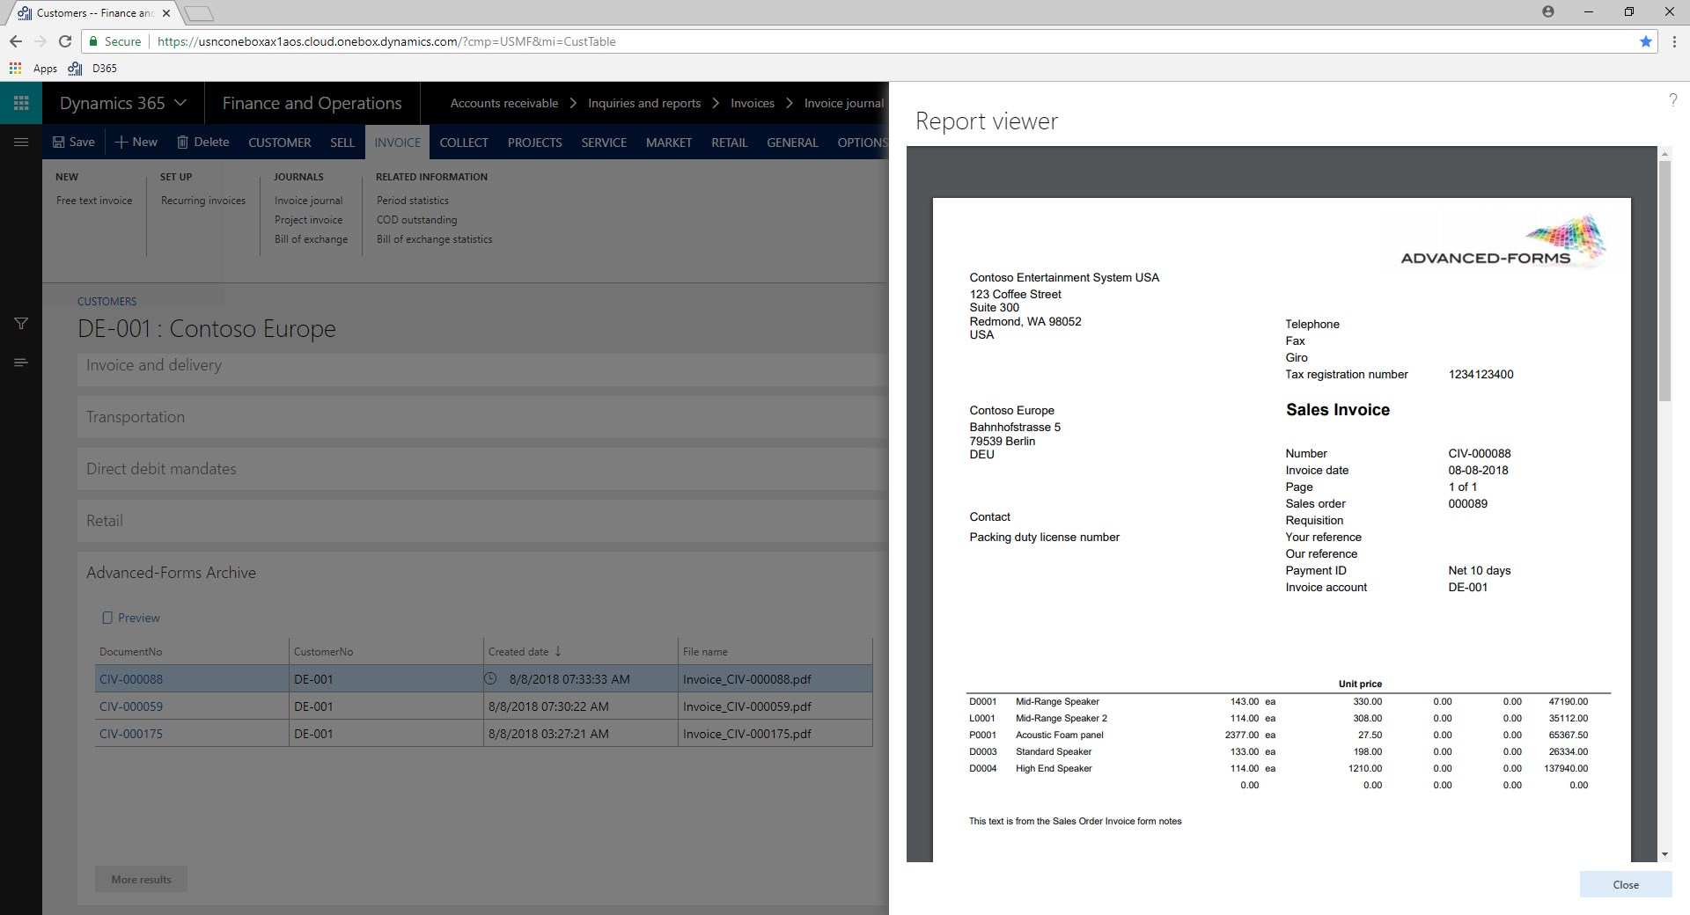Viewport: 1690px width, 915px height.
Task: Click Recurring invoices
Action: point(203,201)
